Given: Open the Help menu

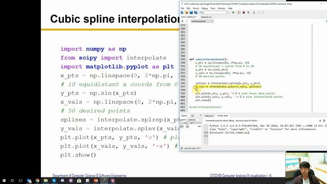Looking at the screenshot, I should [x=230, y=8].
